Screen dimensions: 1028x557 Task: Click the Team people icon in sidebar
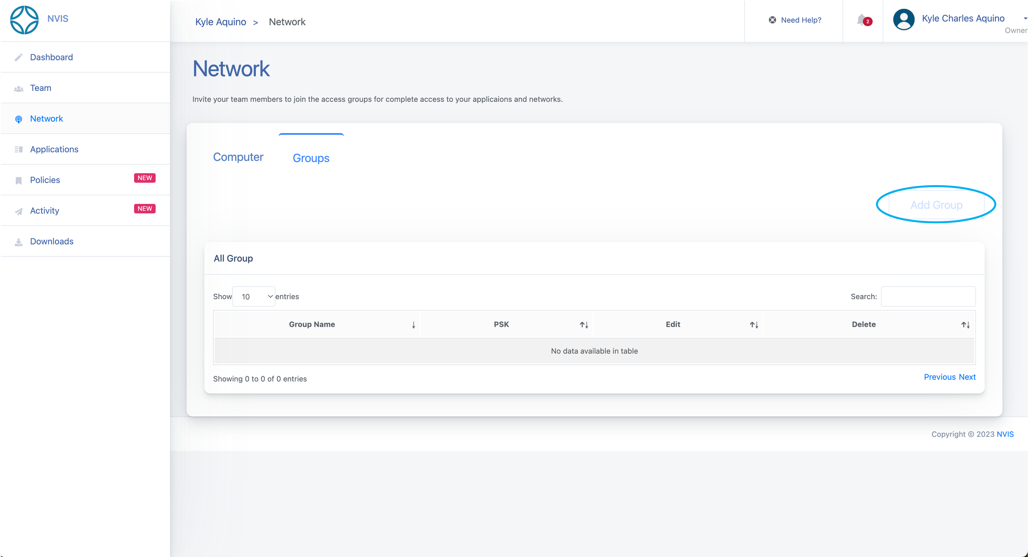pos(18,89)
